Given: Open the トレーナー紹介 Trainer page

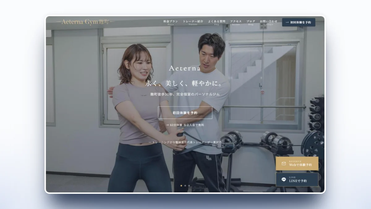Looking at the screenshot, I should (193, 22).
